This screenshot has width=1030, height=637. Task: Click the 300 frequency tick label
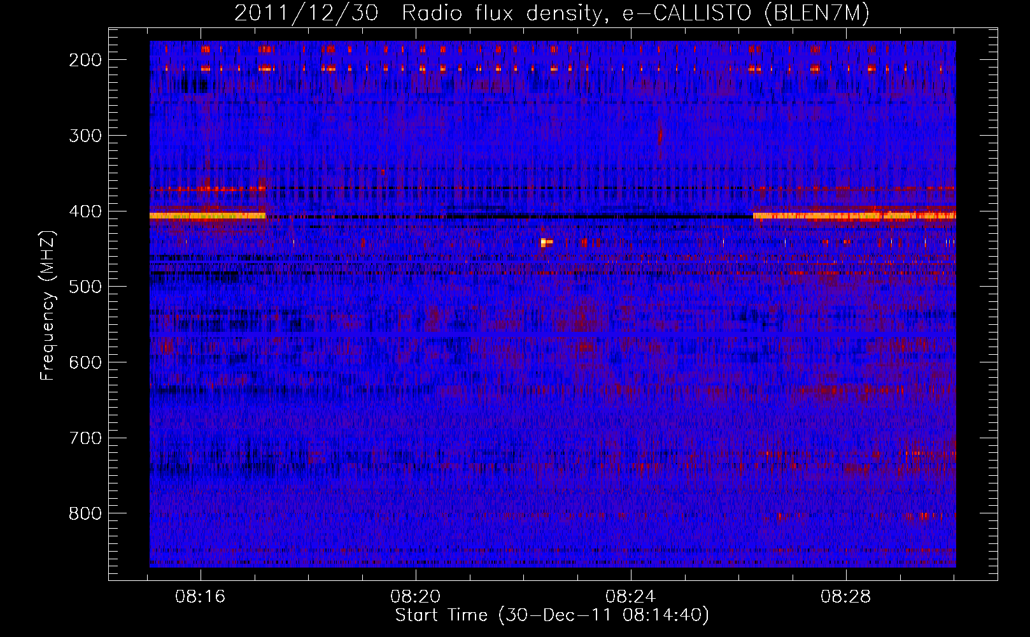pos(85,136)
